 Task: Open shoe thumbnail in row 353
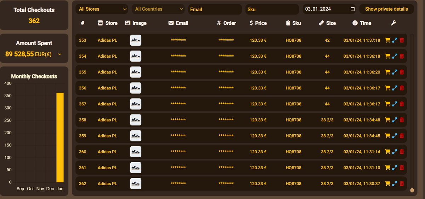(x=136, y=40)
